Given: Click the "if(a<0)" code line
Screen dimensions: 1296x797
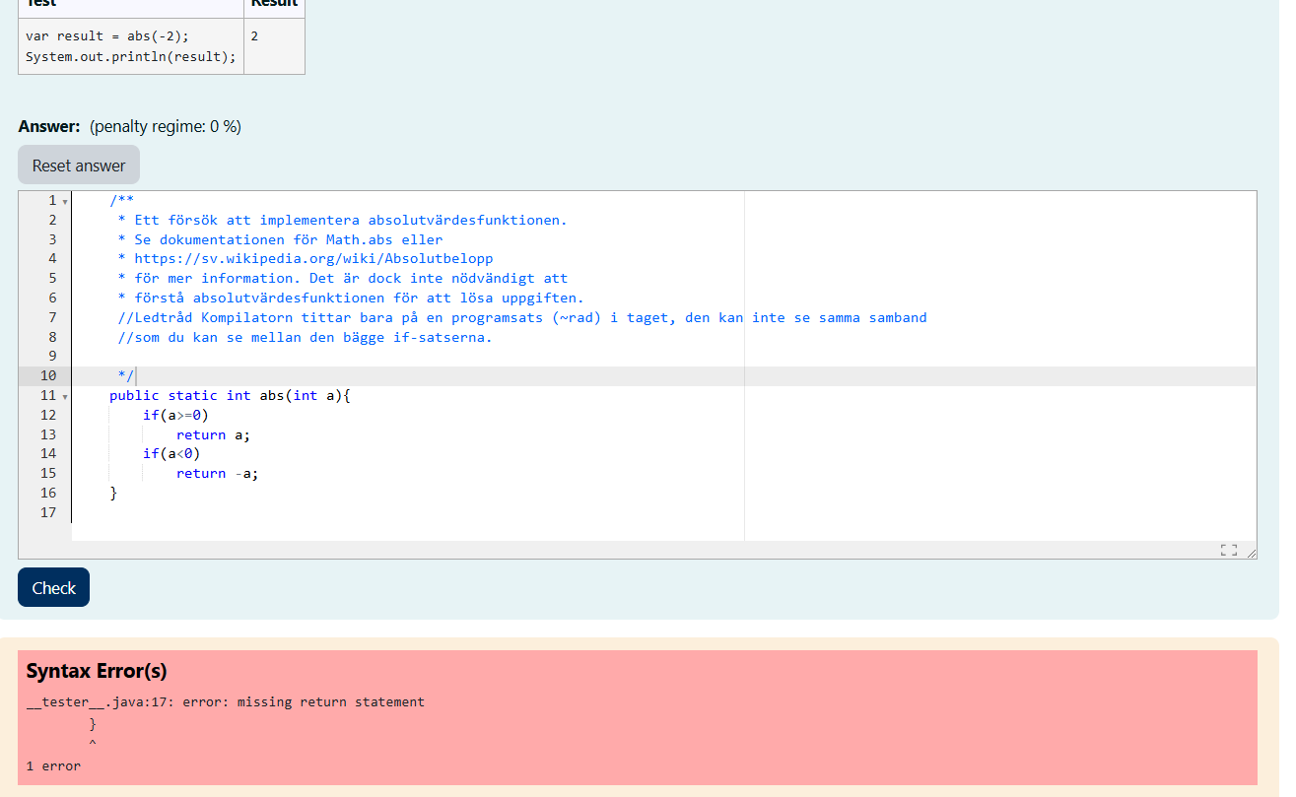Looking at the screenshot, I should pyautogui.click(x=171, y=453).
